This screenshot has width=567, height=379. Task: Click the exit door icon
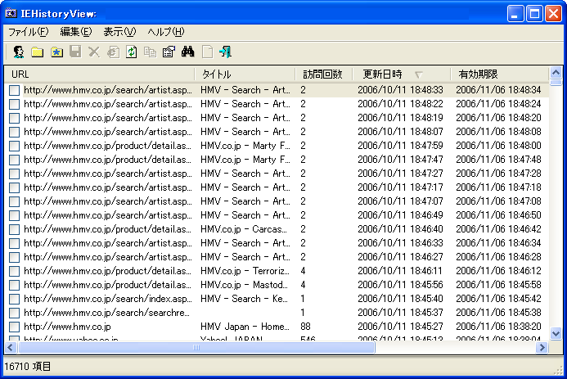click(225, 52)
